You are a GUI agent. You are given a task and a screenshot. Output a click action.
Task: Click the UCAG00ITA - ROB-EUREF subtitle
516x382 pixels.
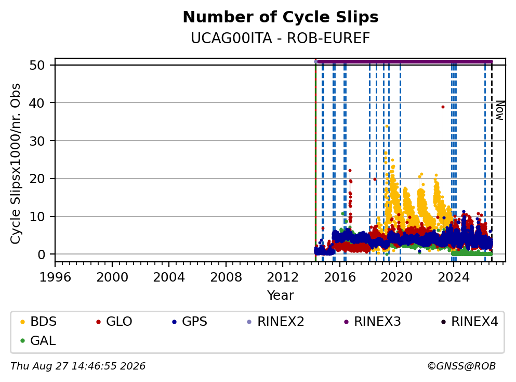click(x=281, y=38)
